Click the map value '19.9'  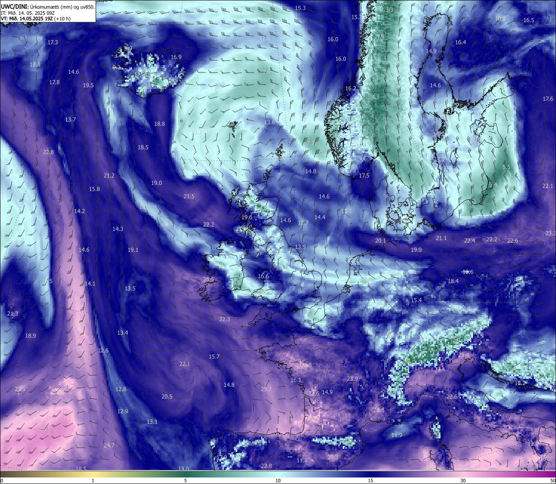coord(416,250)
